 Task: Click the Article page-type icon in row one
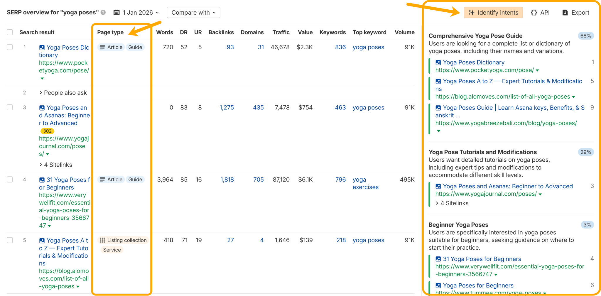pos(102,47)
